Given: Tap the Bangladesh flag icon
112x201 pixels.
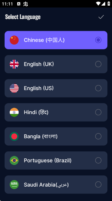Looking at the screenshot, I should point(14,136).
